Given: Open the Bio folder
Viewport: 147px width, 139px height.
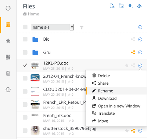Looking at the screenshot, I should pyautogui.click(x=46, y=39).
